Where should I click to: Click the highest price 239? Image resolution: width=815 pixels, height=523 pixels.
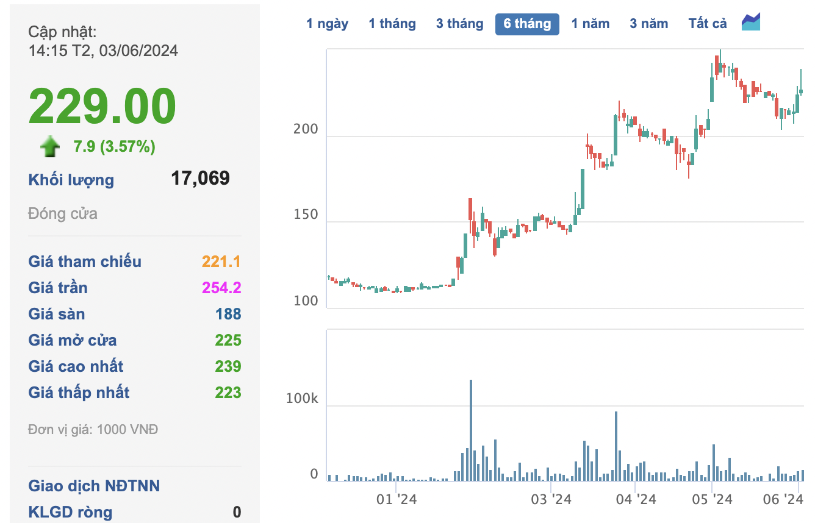coord(228,366)
